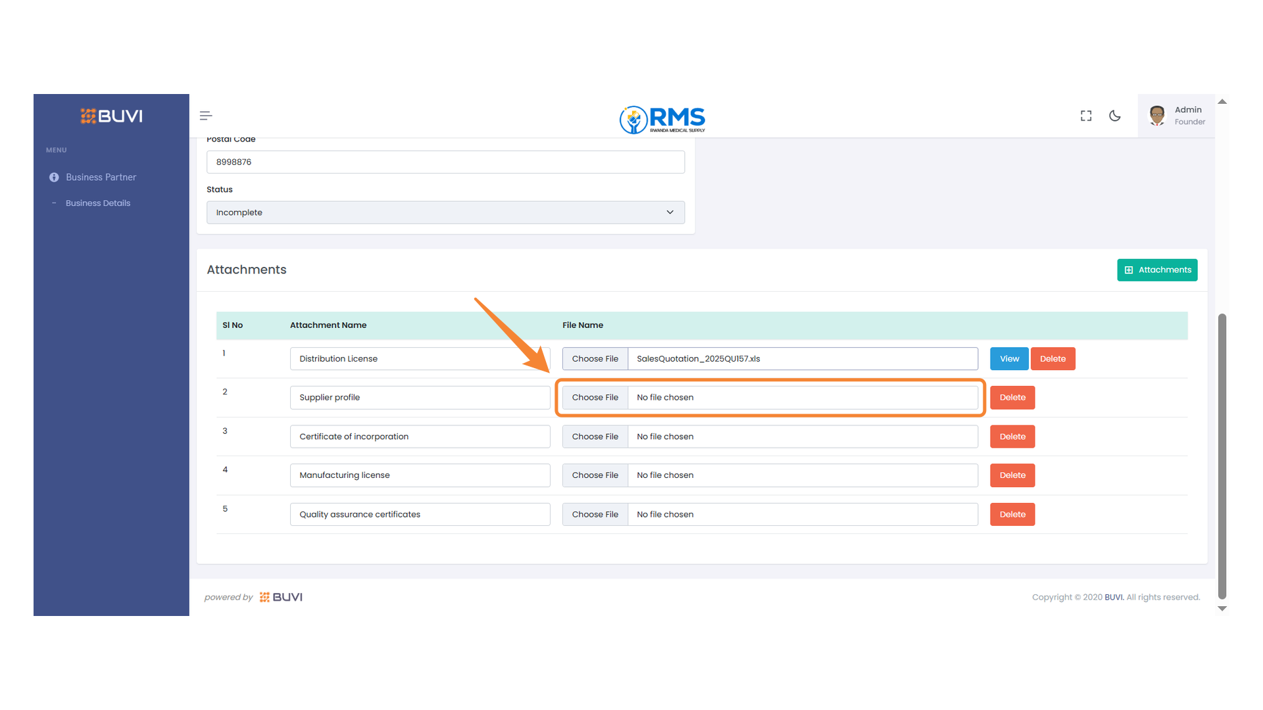Click the scrollbar down arrow
Viewport: 1263px width, 710px height.
(1222, 608)
